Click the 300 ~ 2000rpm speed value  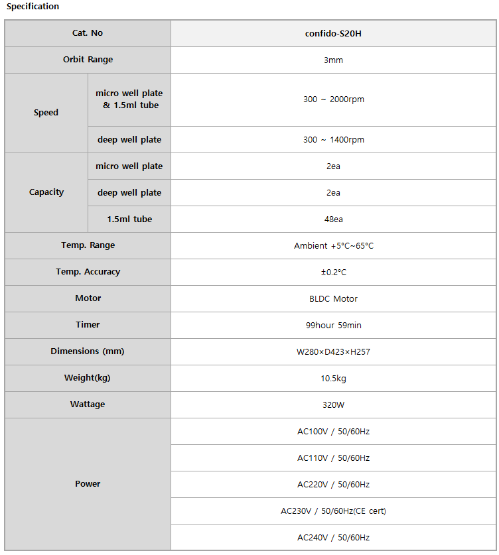pyautogui.click(x=333, y=99)
